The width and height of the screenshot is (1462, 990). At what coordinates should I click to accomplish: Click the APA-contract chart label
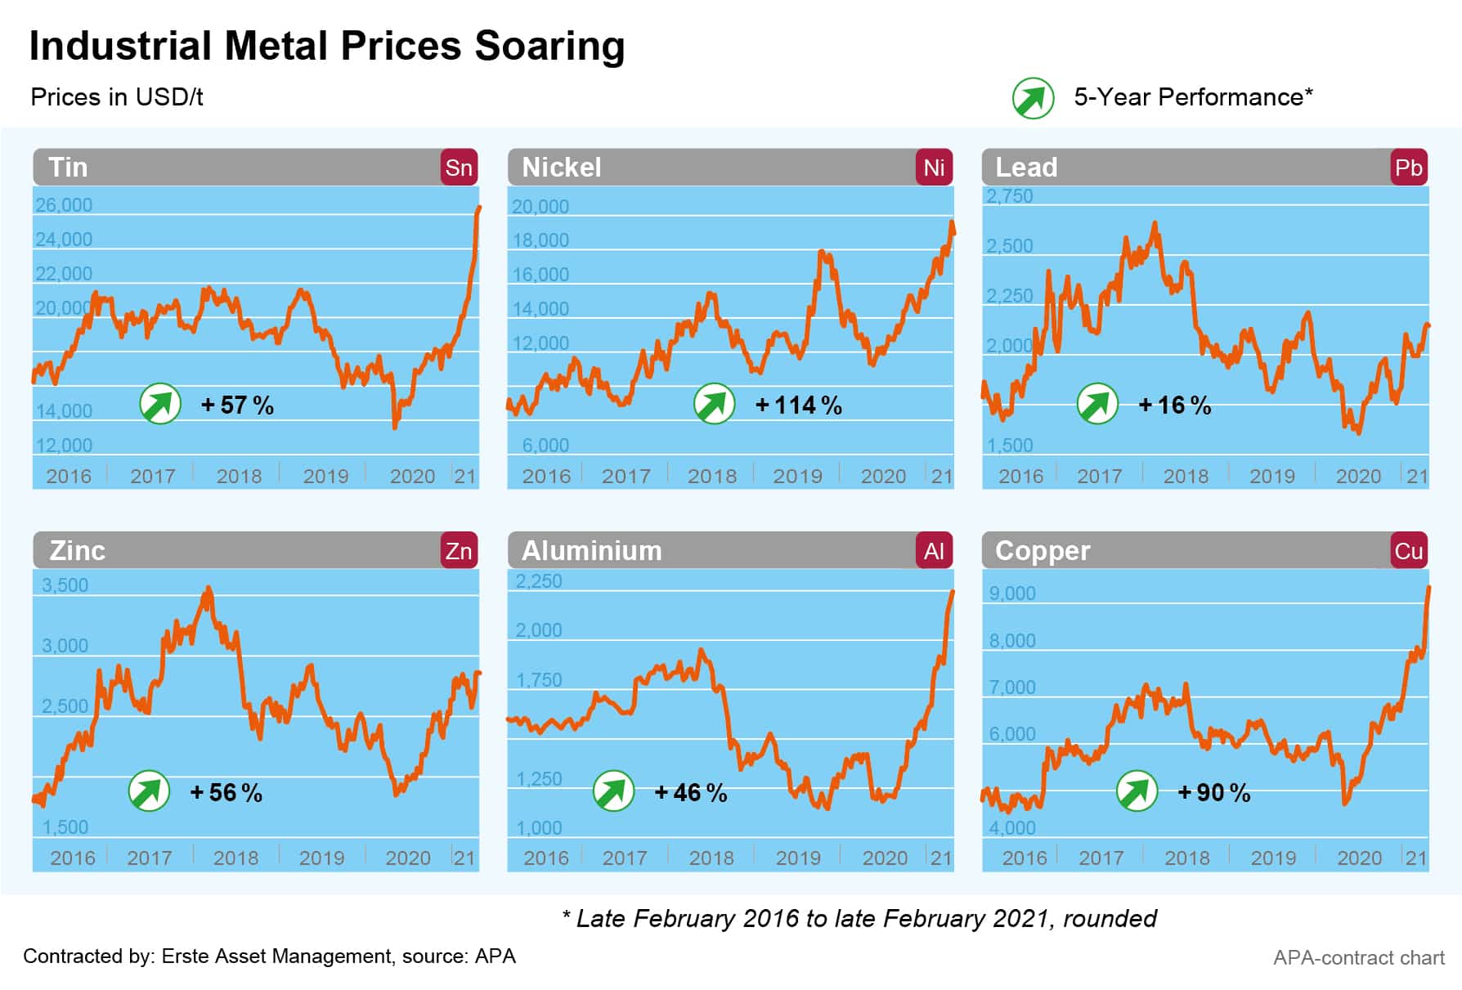(x=1358, y=958)
